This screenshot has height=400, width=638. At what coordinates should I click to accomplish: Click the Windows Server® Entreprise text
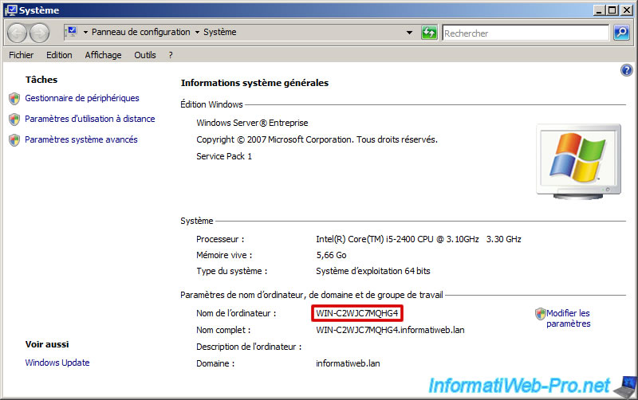252,123
